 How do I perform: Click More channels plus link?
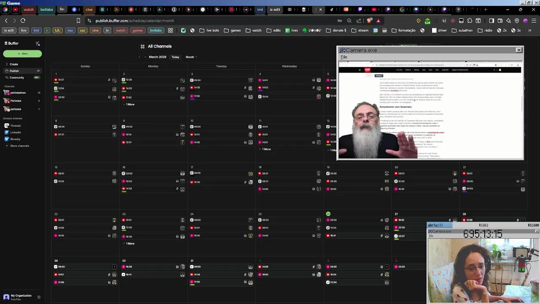pyautogui.click(x=17, y=146)
